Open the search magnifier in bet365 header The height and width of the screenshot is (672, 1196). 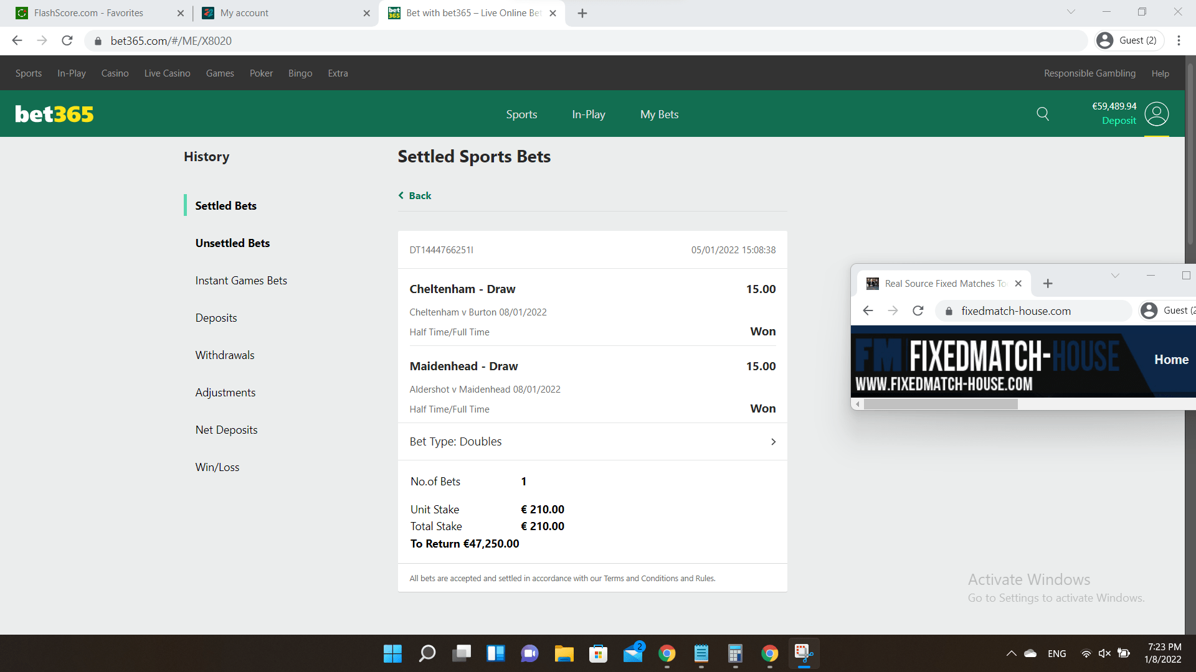tap(1043, 114)
